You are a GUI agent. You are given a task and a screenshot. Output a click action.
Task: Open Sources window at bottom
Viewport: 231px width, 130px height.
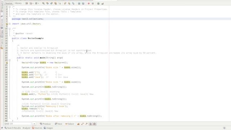[37, 128]
